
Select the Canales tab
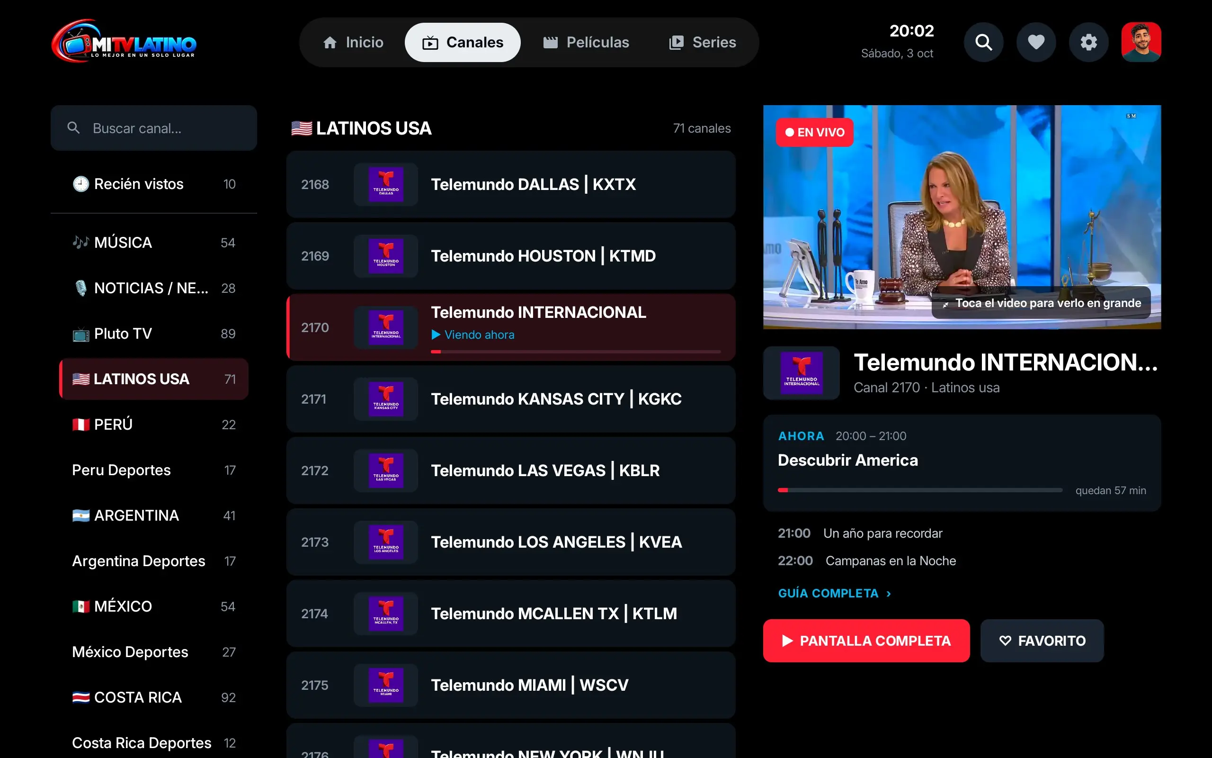(x=462, y=42)
